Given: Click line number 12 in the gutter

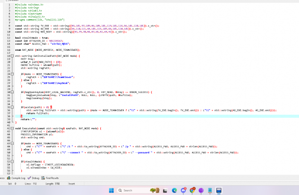Looking at the screenshot, I should click(9, 38).
